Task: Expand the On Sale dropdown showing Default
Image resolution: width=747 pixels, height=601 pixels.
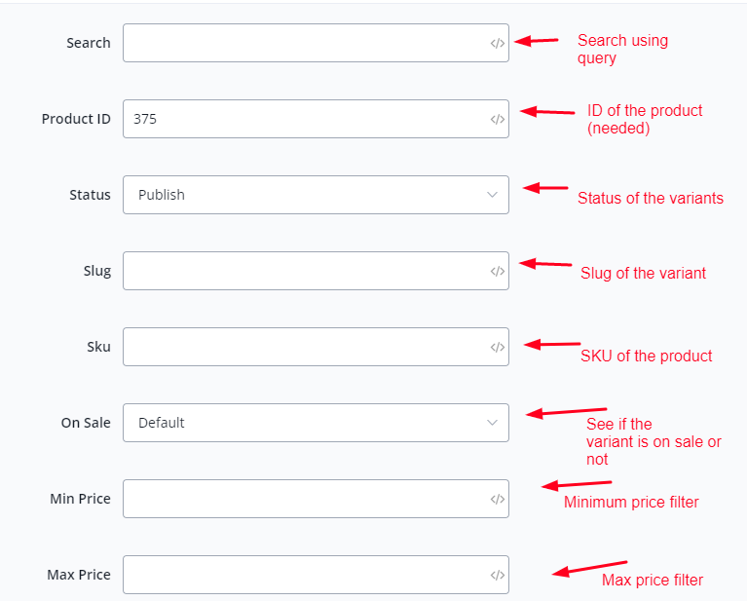Action: (316, 423)
